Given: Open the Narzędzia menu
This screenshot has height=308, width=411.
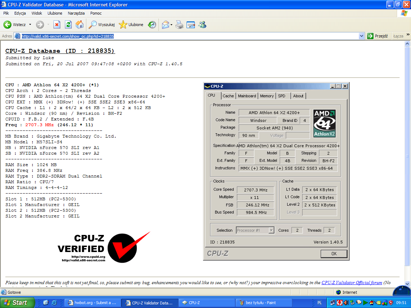Looking at the screenshot, I should coord(76,13).
